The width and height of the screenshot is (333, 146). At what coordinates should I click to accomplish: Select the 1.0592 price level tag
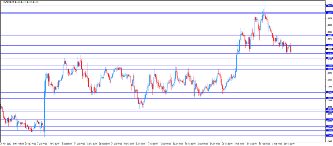(329, 126)
